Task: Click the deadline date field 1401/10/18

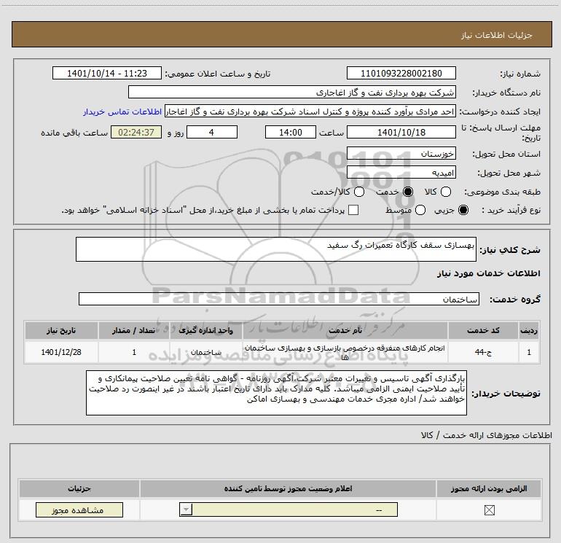Action: (x=401, y=132)
